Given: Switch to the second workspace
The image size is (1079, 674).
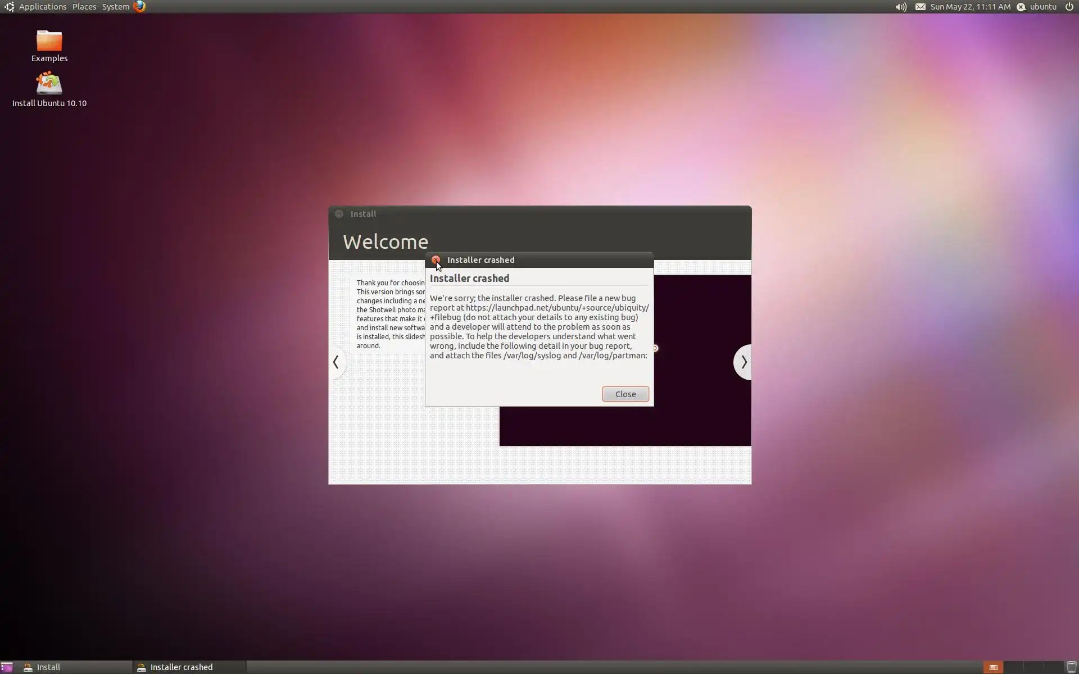Looking at the screenshot, I should pos(1013,667).
